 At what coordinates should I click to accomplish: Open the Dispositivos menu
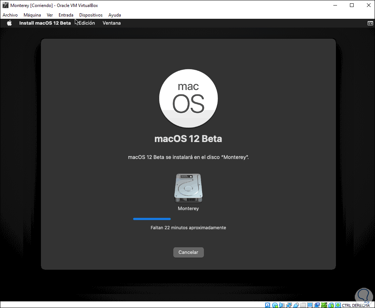pyautogui.click(x=91, y=15)
